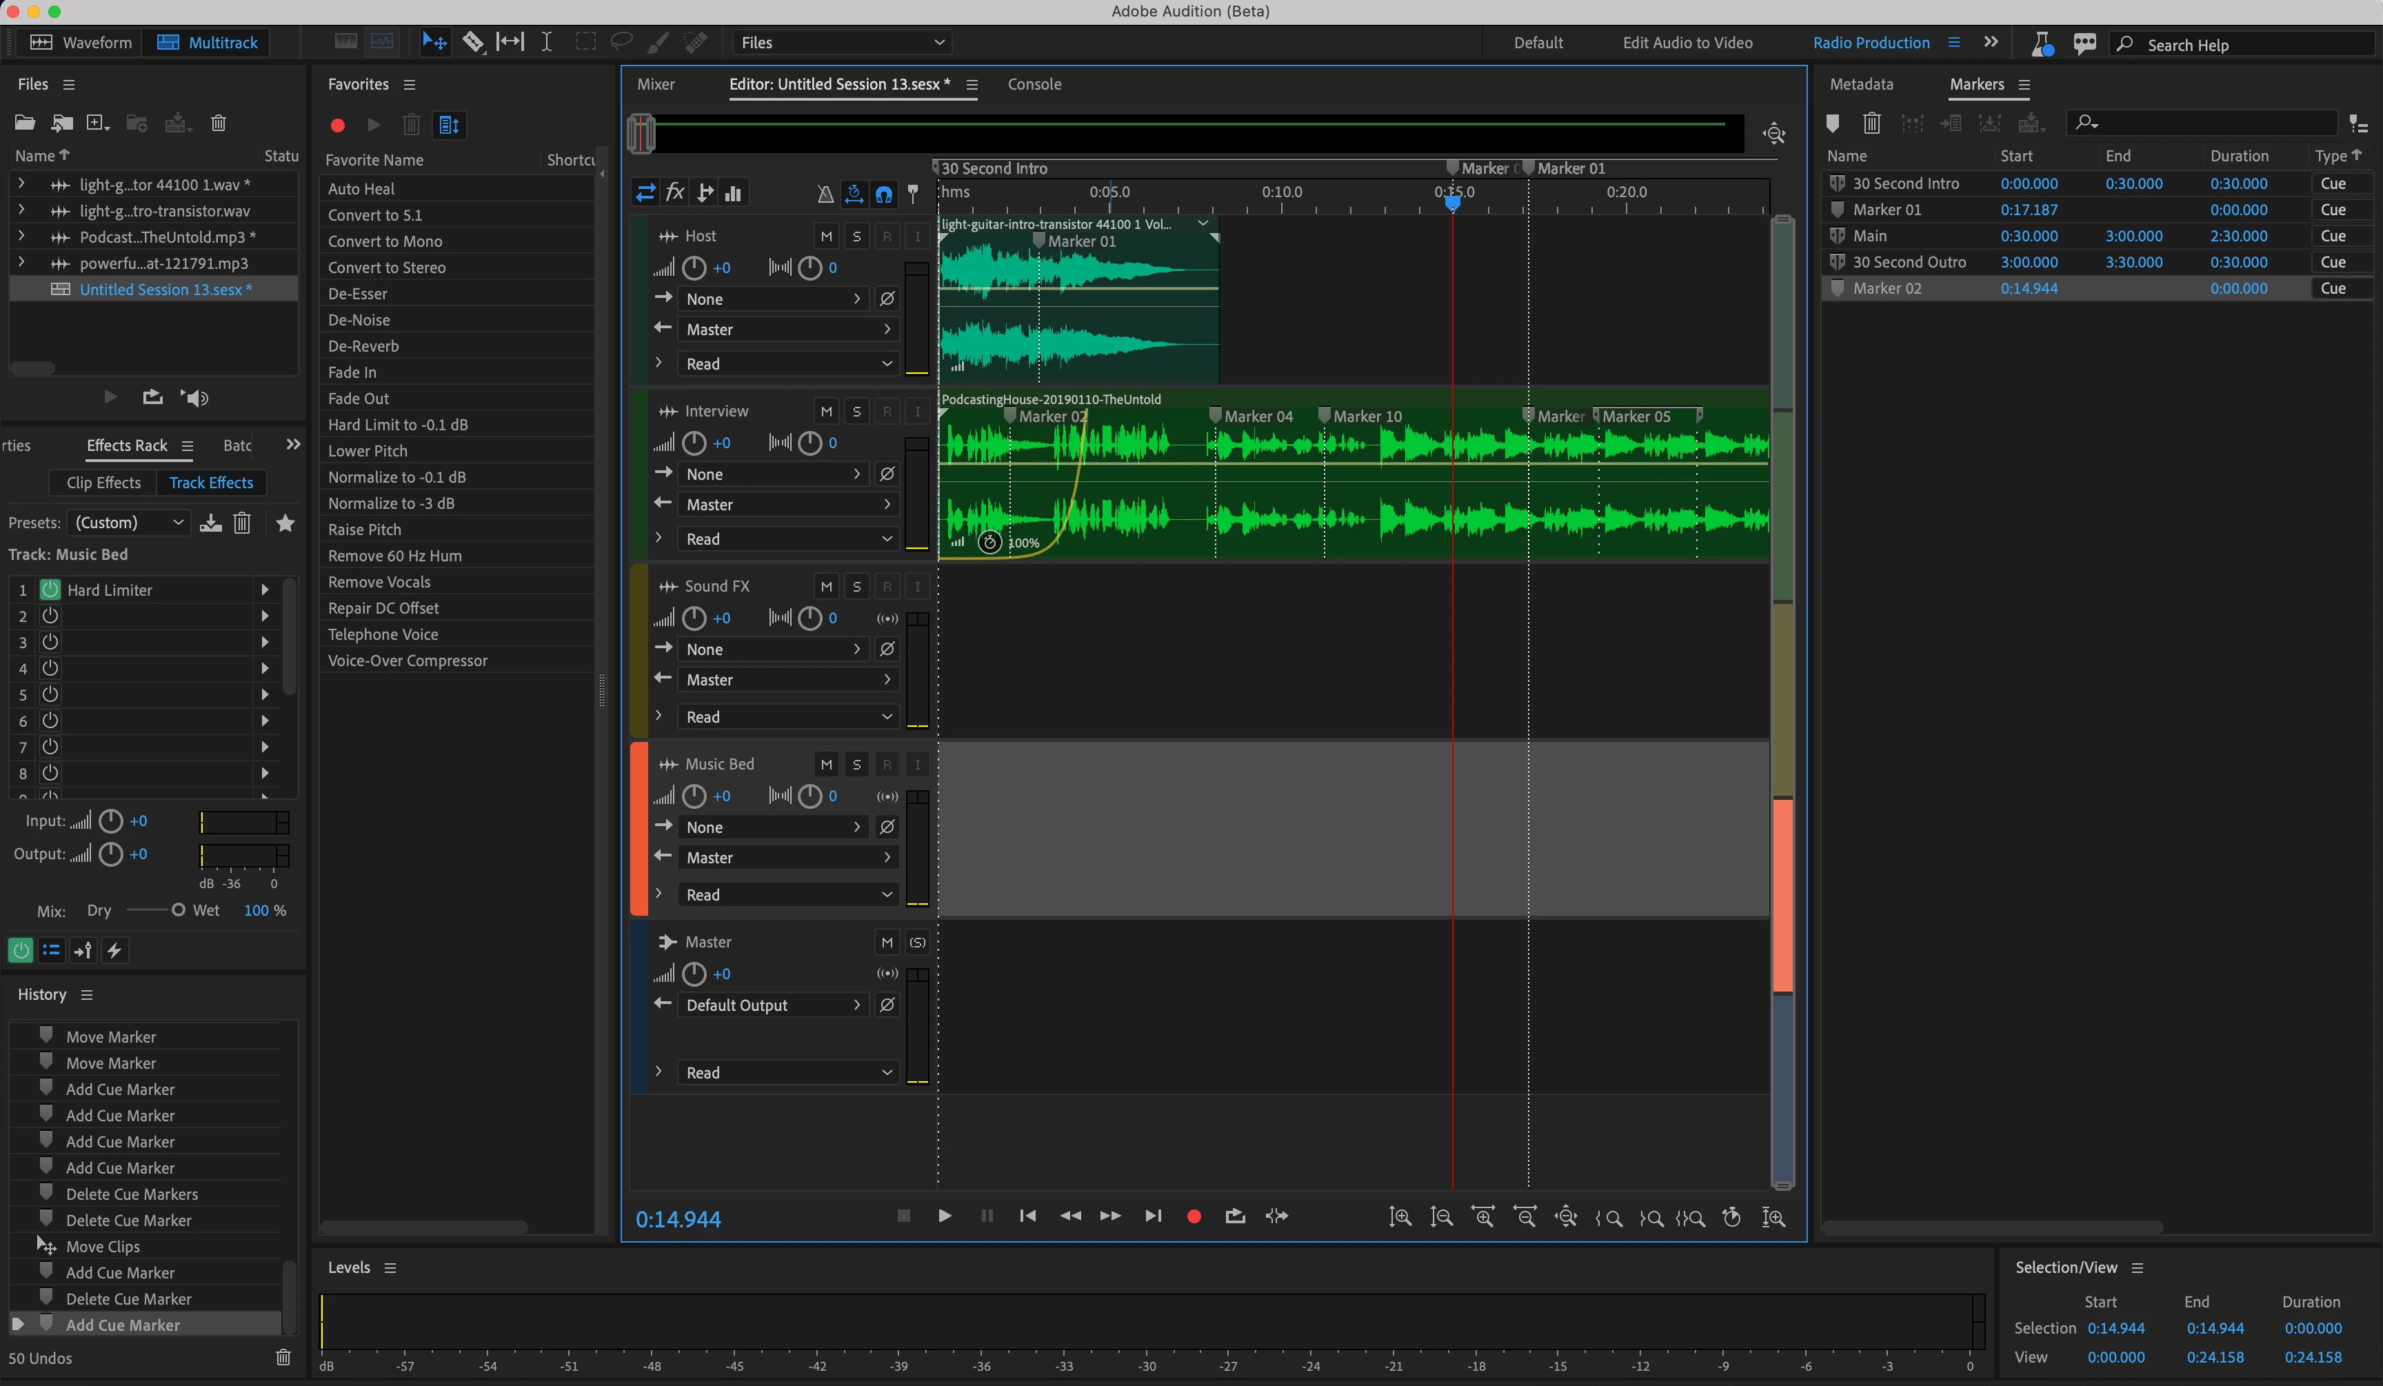The height and width of the screenshot is (1386, 2383).
Task: Click the Record button in transport
Action: pos(1194,1217)
